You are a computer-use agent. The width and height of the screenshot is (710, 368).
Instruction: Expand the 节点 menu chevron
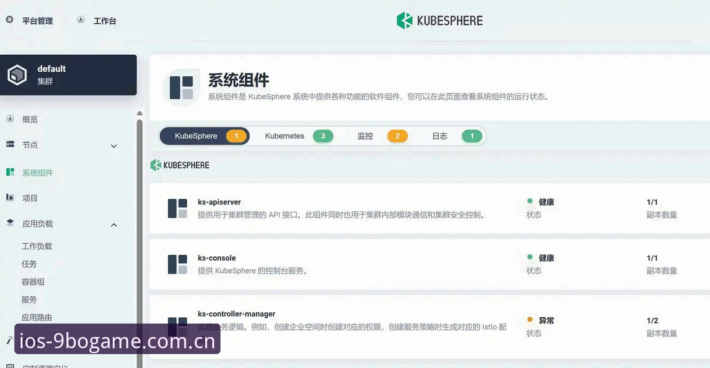point(114,146)
